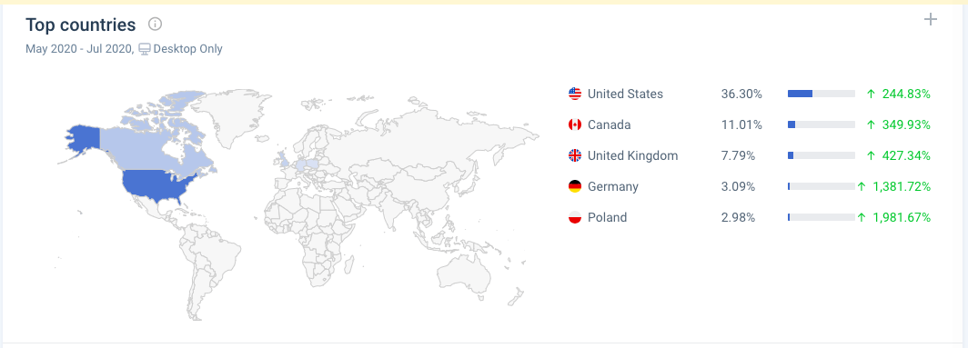Open the United Kingdom country entry
The width and height of the screenshot is (968, 348).
(x=633, y=155)
